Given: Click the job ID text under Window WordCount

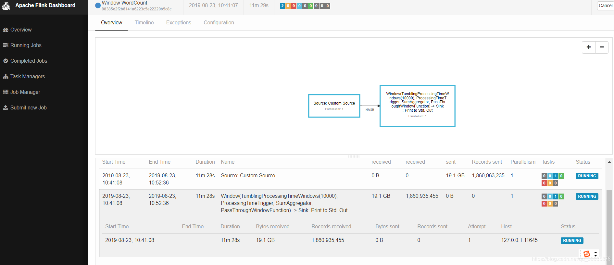Looking at the screenshot, I should coord(137,9).
